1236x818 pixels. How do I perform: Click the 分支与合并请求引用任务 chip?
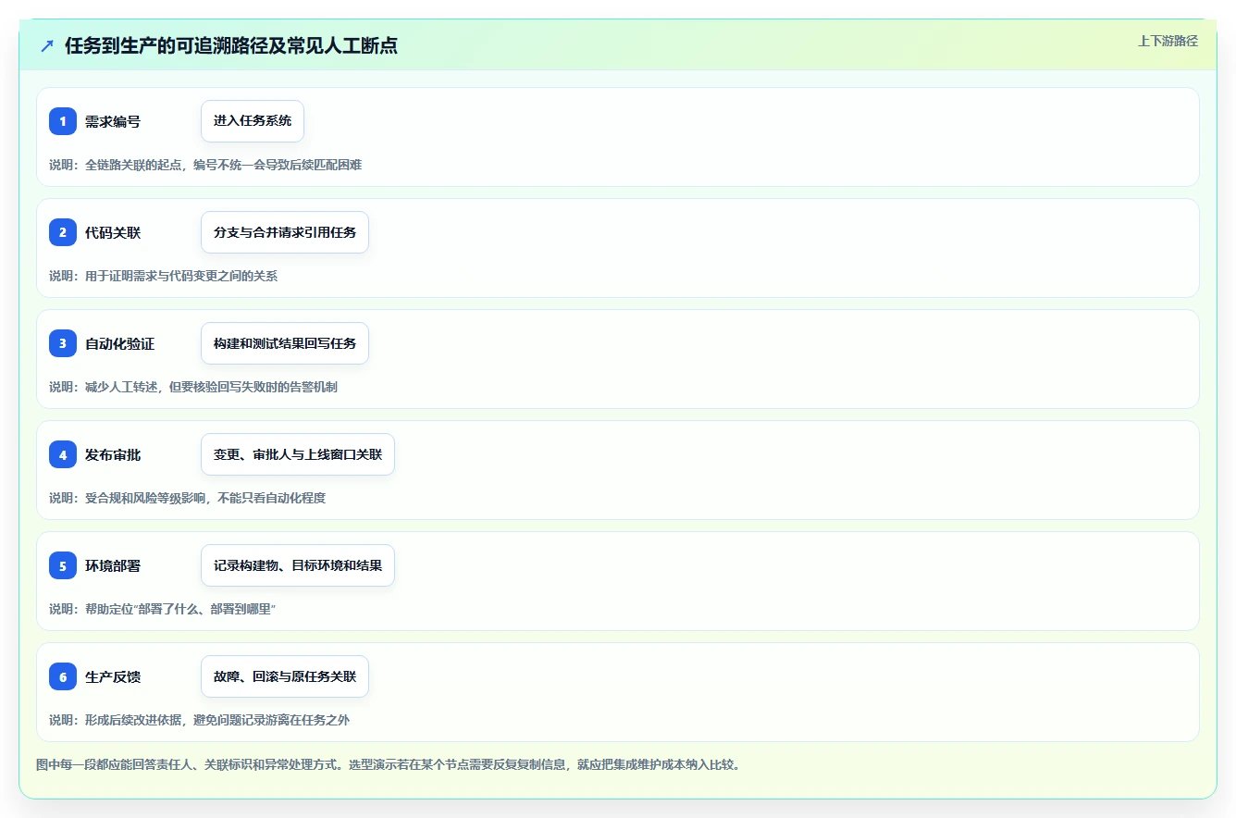click(285, 232)
